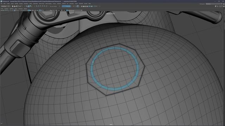Toggle Snap to Grids
This screenshot has width=225, height=126.
[37, 6]
